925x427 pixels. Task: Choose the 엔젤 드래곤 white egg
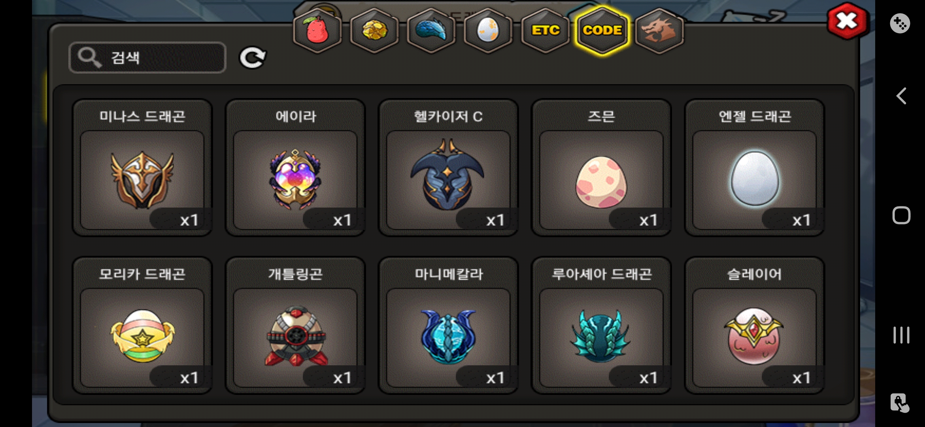click(754, 168)
